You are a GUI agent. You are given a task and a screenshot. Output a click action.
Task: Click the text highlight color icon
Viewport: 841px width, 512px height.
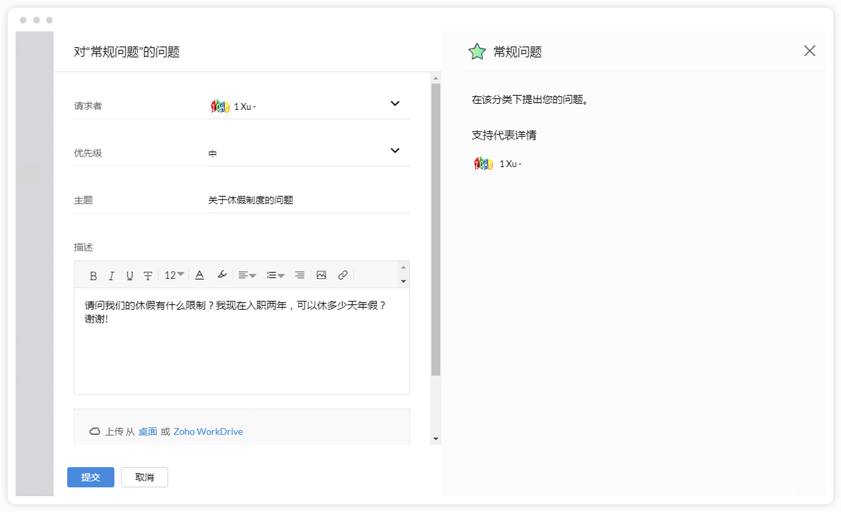[x=222, y=275]
